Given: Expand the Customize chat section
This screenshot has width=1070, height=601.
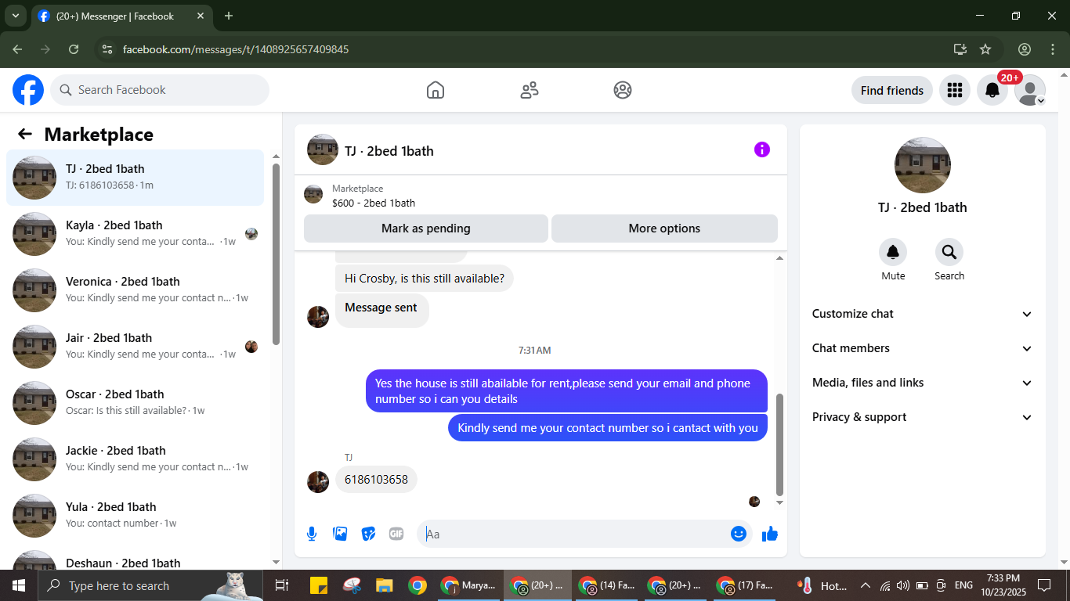Looking at the screenshot, I should point(923,314).
